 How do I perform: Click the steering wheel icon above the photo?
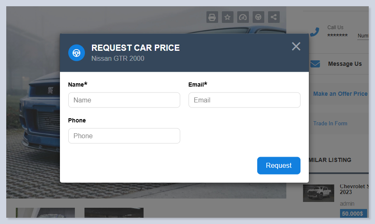[258, 17]
